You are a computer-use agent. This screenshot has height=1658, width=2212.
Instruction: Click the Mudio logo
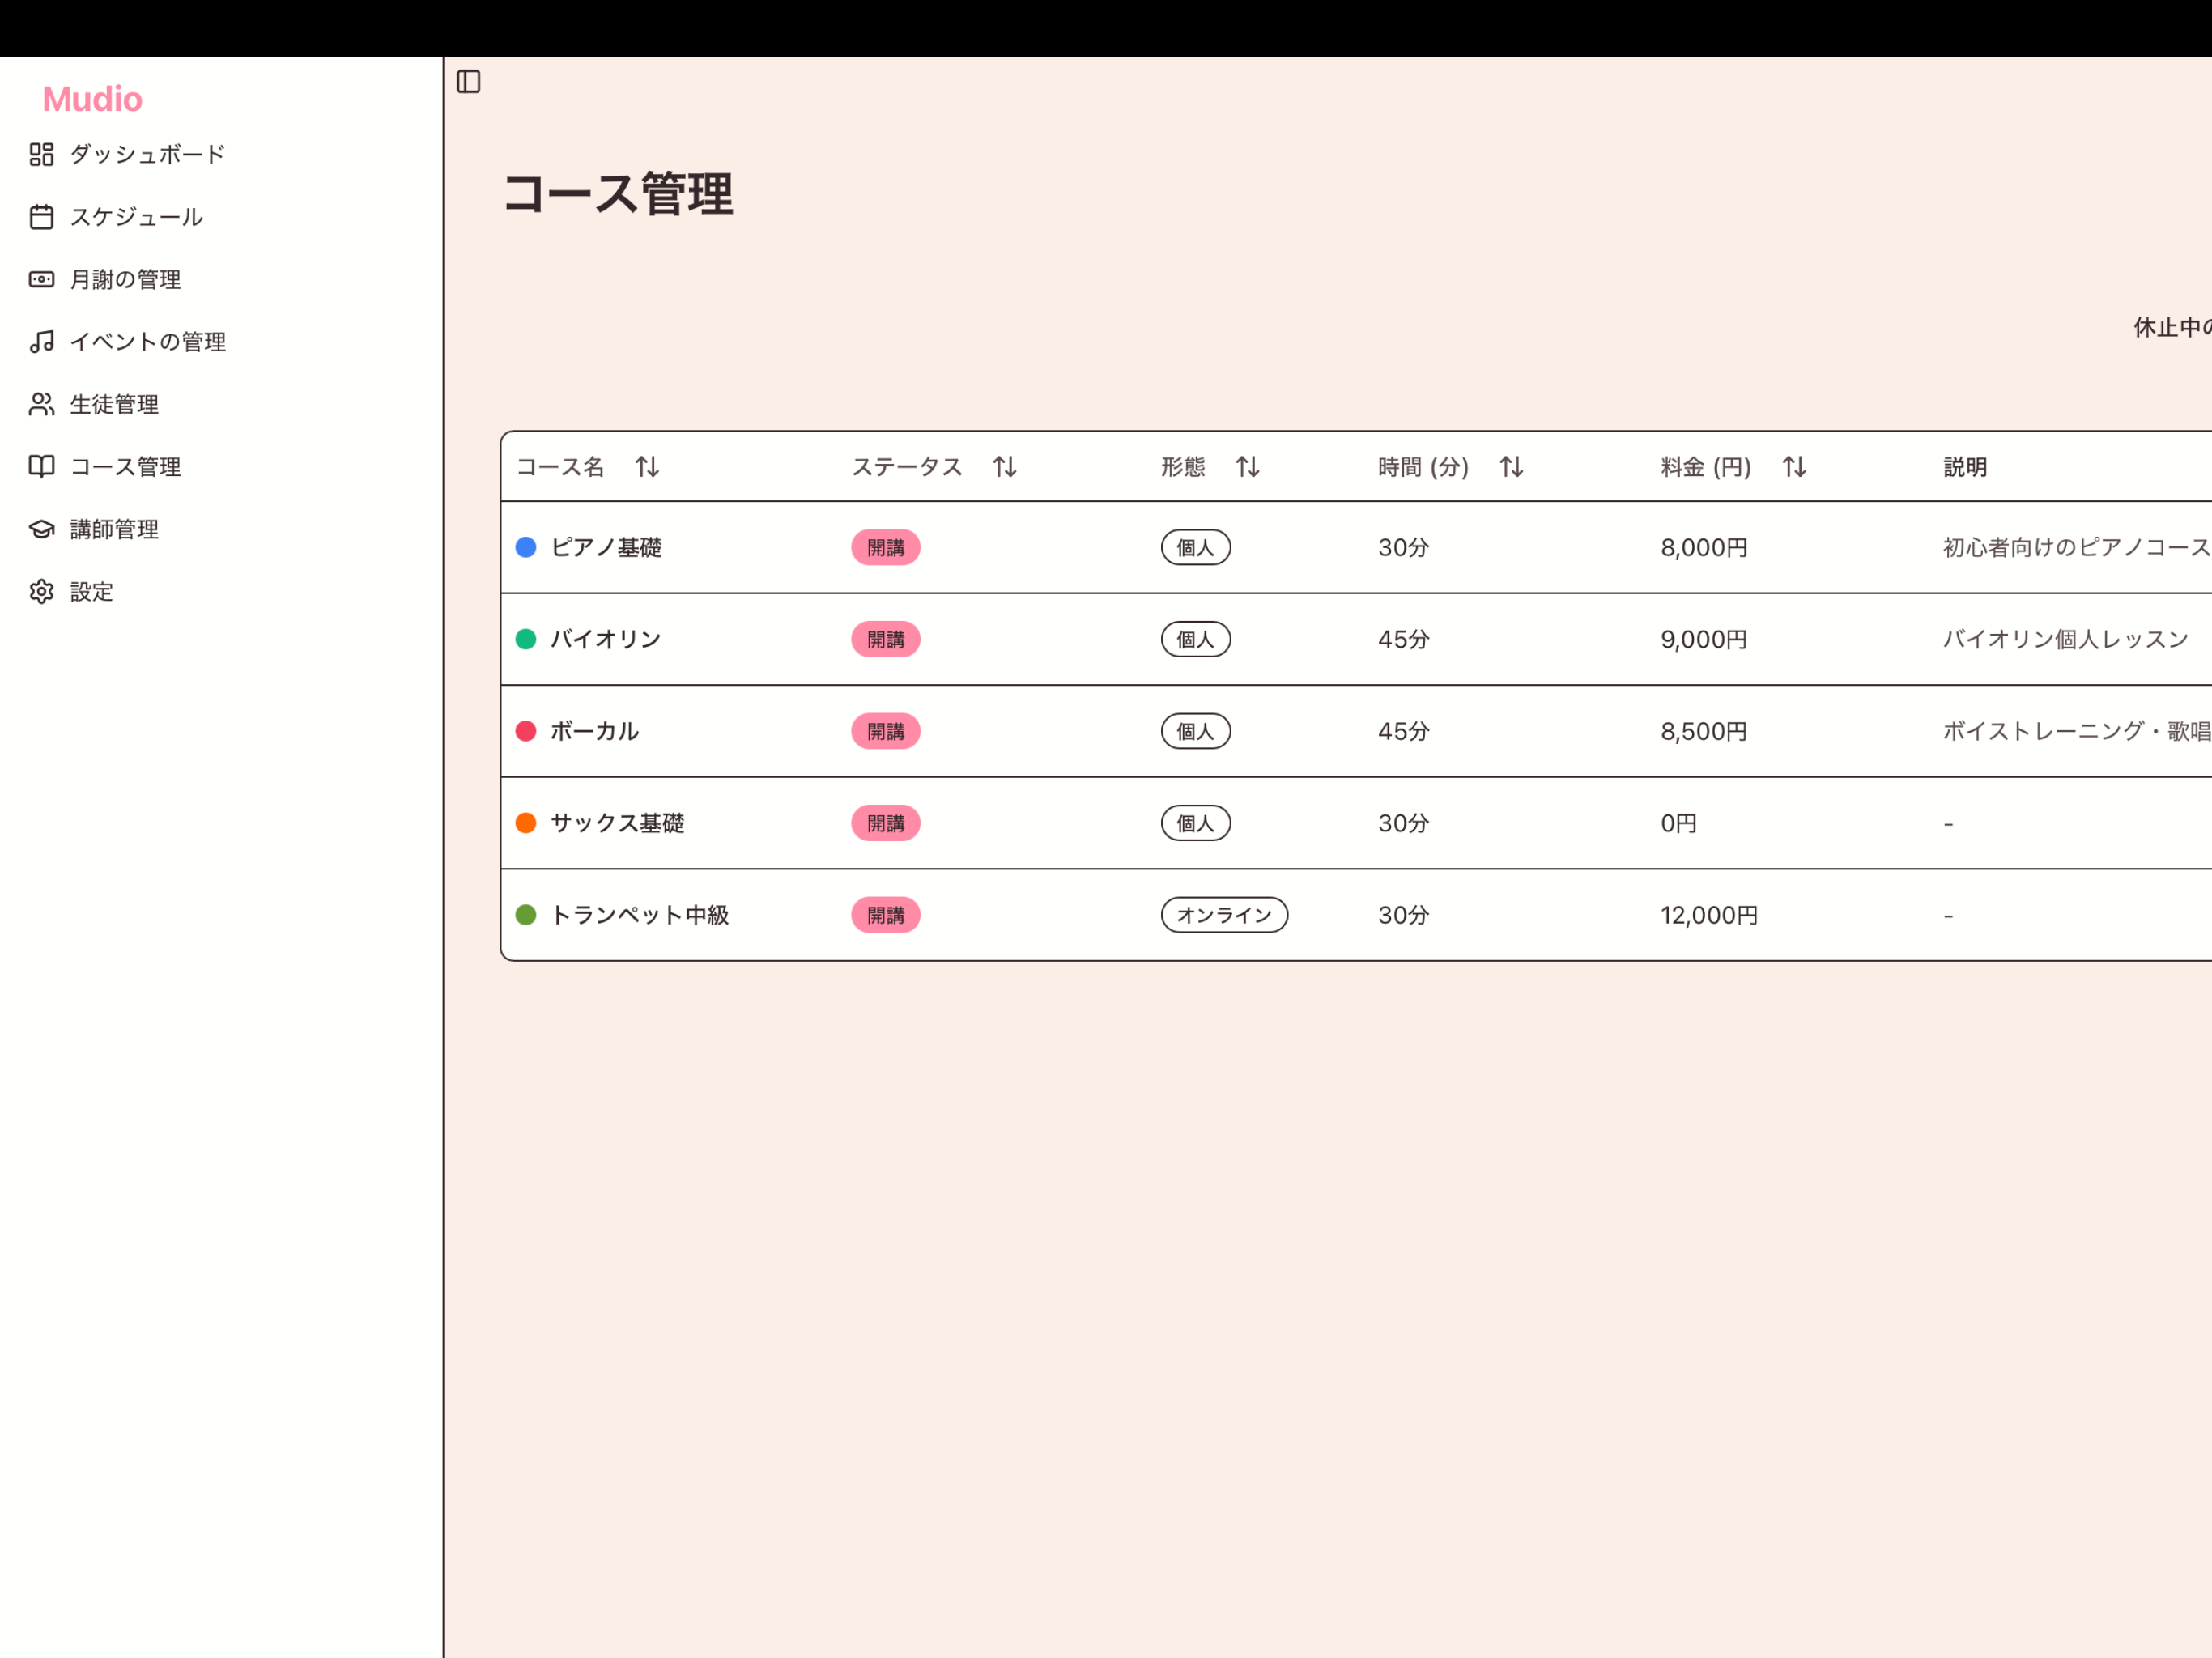(x=92, y=99)
